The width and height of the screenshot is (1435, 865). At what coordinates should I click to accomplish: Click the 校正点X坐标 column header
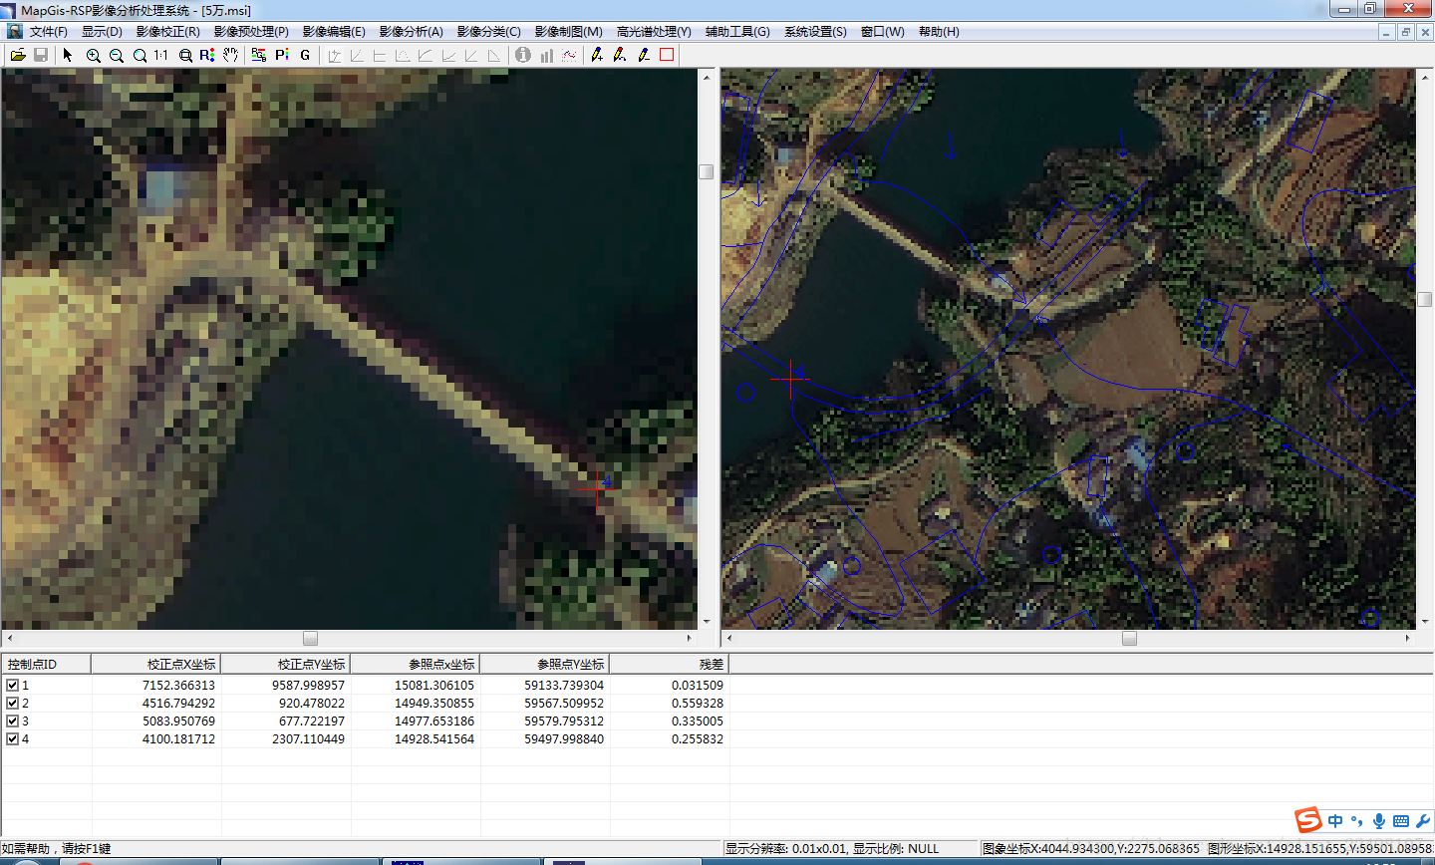click(155, 664)
